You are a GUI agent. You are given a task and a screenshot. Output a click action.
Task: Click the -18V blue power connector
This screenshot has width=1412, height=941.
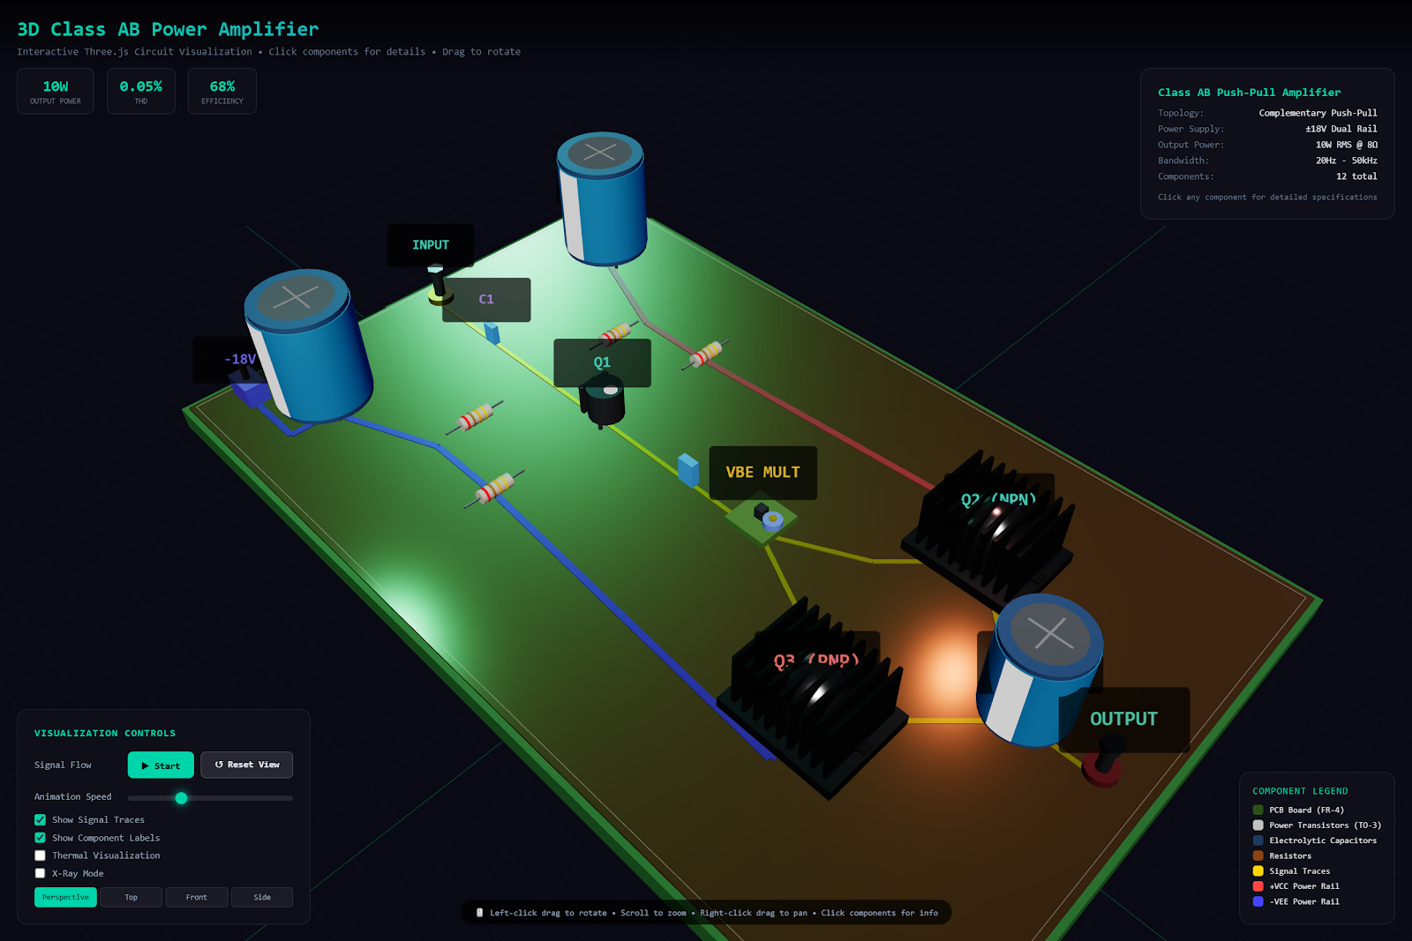click(x=249, y=389)
